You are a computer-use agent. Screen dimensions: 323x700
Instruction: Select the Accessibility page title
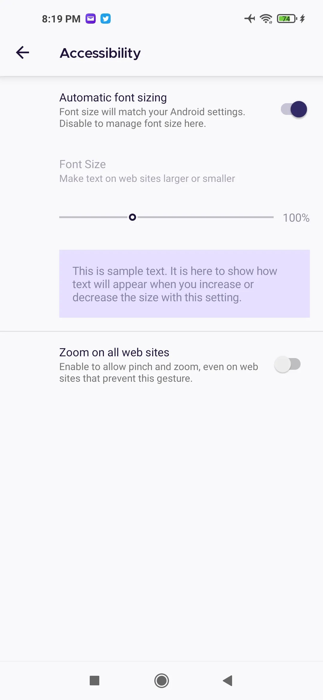100,53
